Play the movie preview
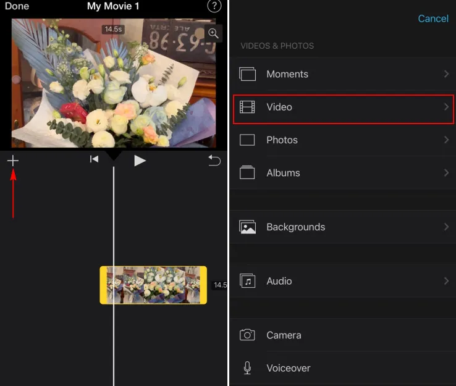 coord(140,161)
